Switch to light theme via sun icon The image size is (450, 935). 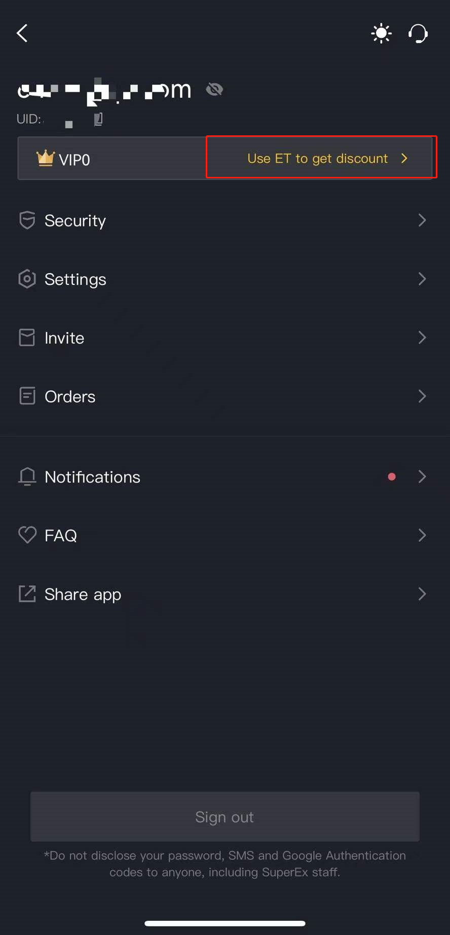[x=381, y=34]
